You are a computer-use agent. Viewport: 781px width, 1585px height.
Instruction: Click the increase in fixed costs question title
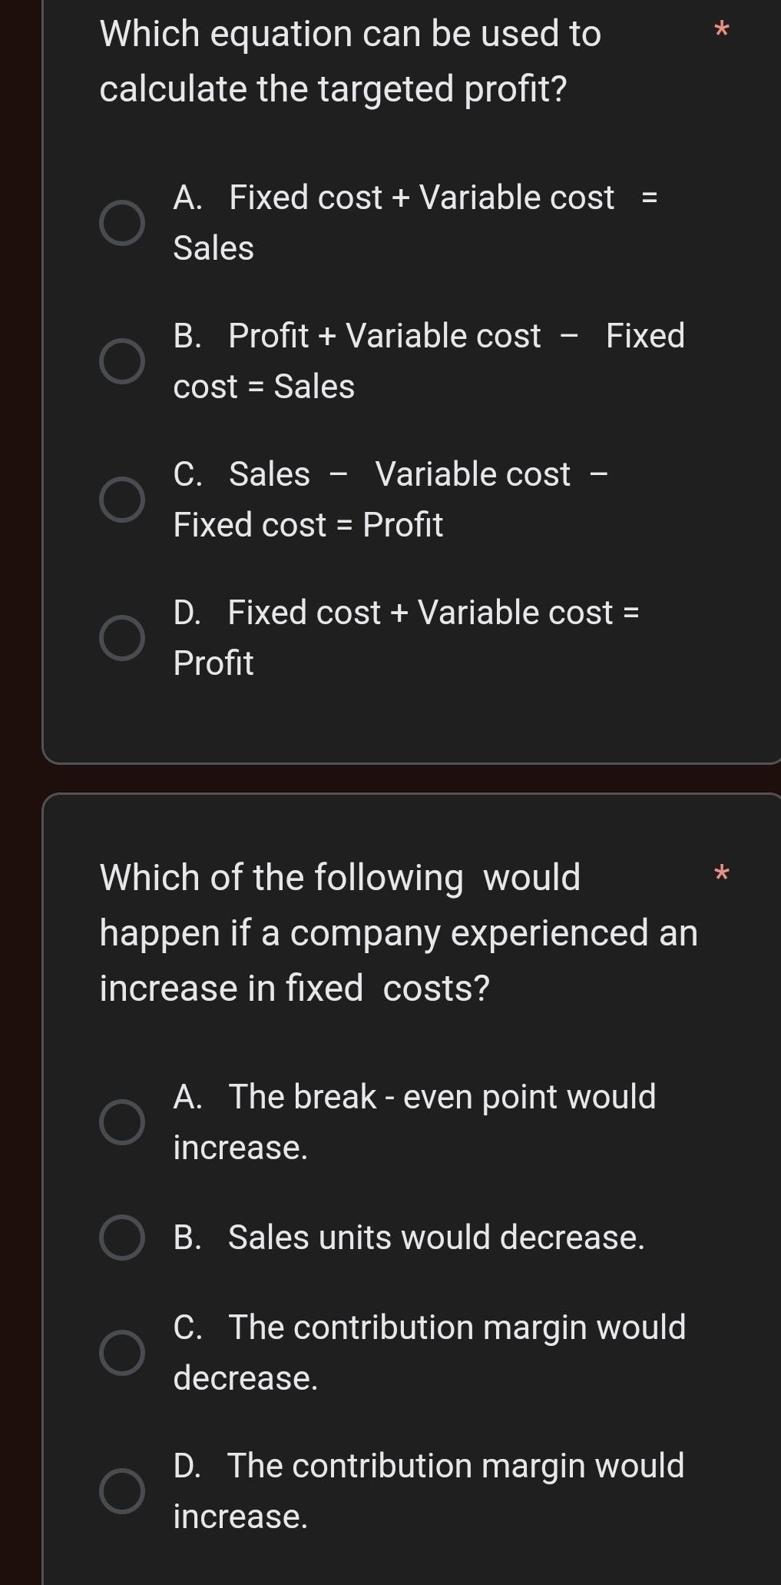(x=399, y=932)
